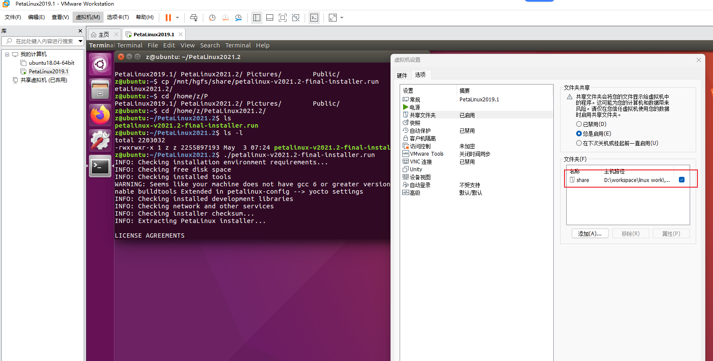The width and height of the screenshot is (713, 361).
Task: Toggle the share folder enabled checkbox
Action: click(681, 180)
